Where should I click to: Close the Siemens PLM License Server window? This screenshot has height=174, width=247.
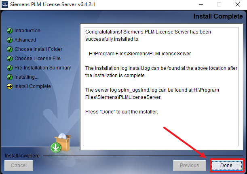coord(238,4)
